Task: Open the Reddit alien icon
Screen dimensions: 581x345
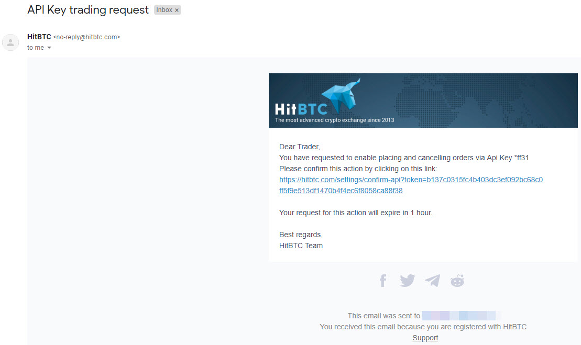Action: [457, 281]
